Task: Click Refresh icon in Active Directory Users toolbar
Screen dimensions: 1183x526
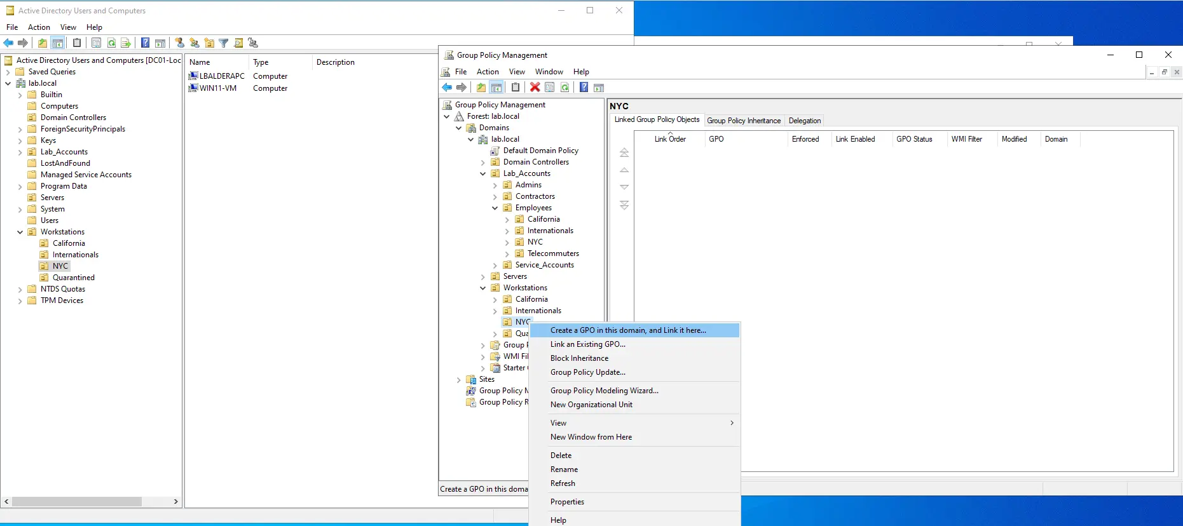Action: [x=111, y=43]
